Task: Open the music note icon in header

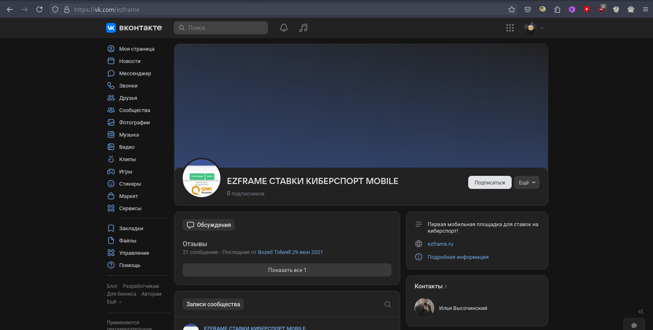Action: (x=303, y=28)
